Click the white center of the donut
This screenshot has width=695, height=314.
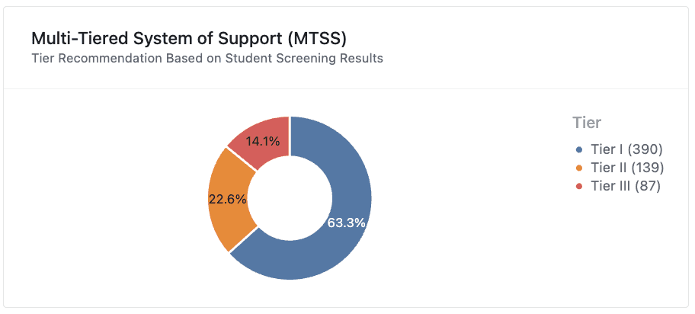(290, 198)
